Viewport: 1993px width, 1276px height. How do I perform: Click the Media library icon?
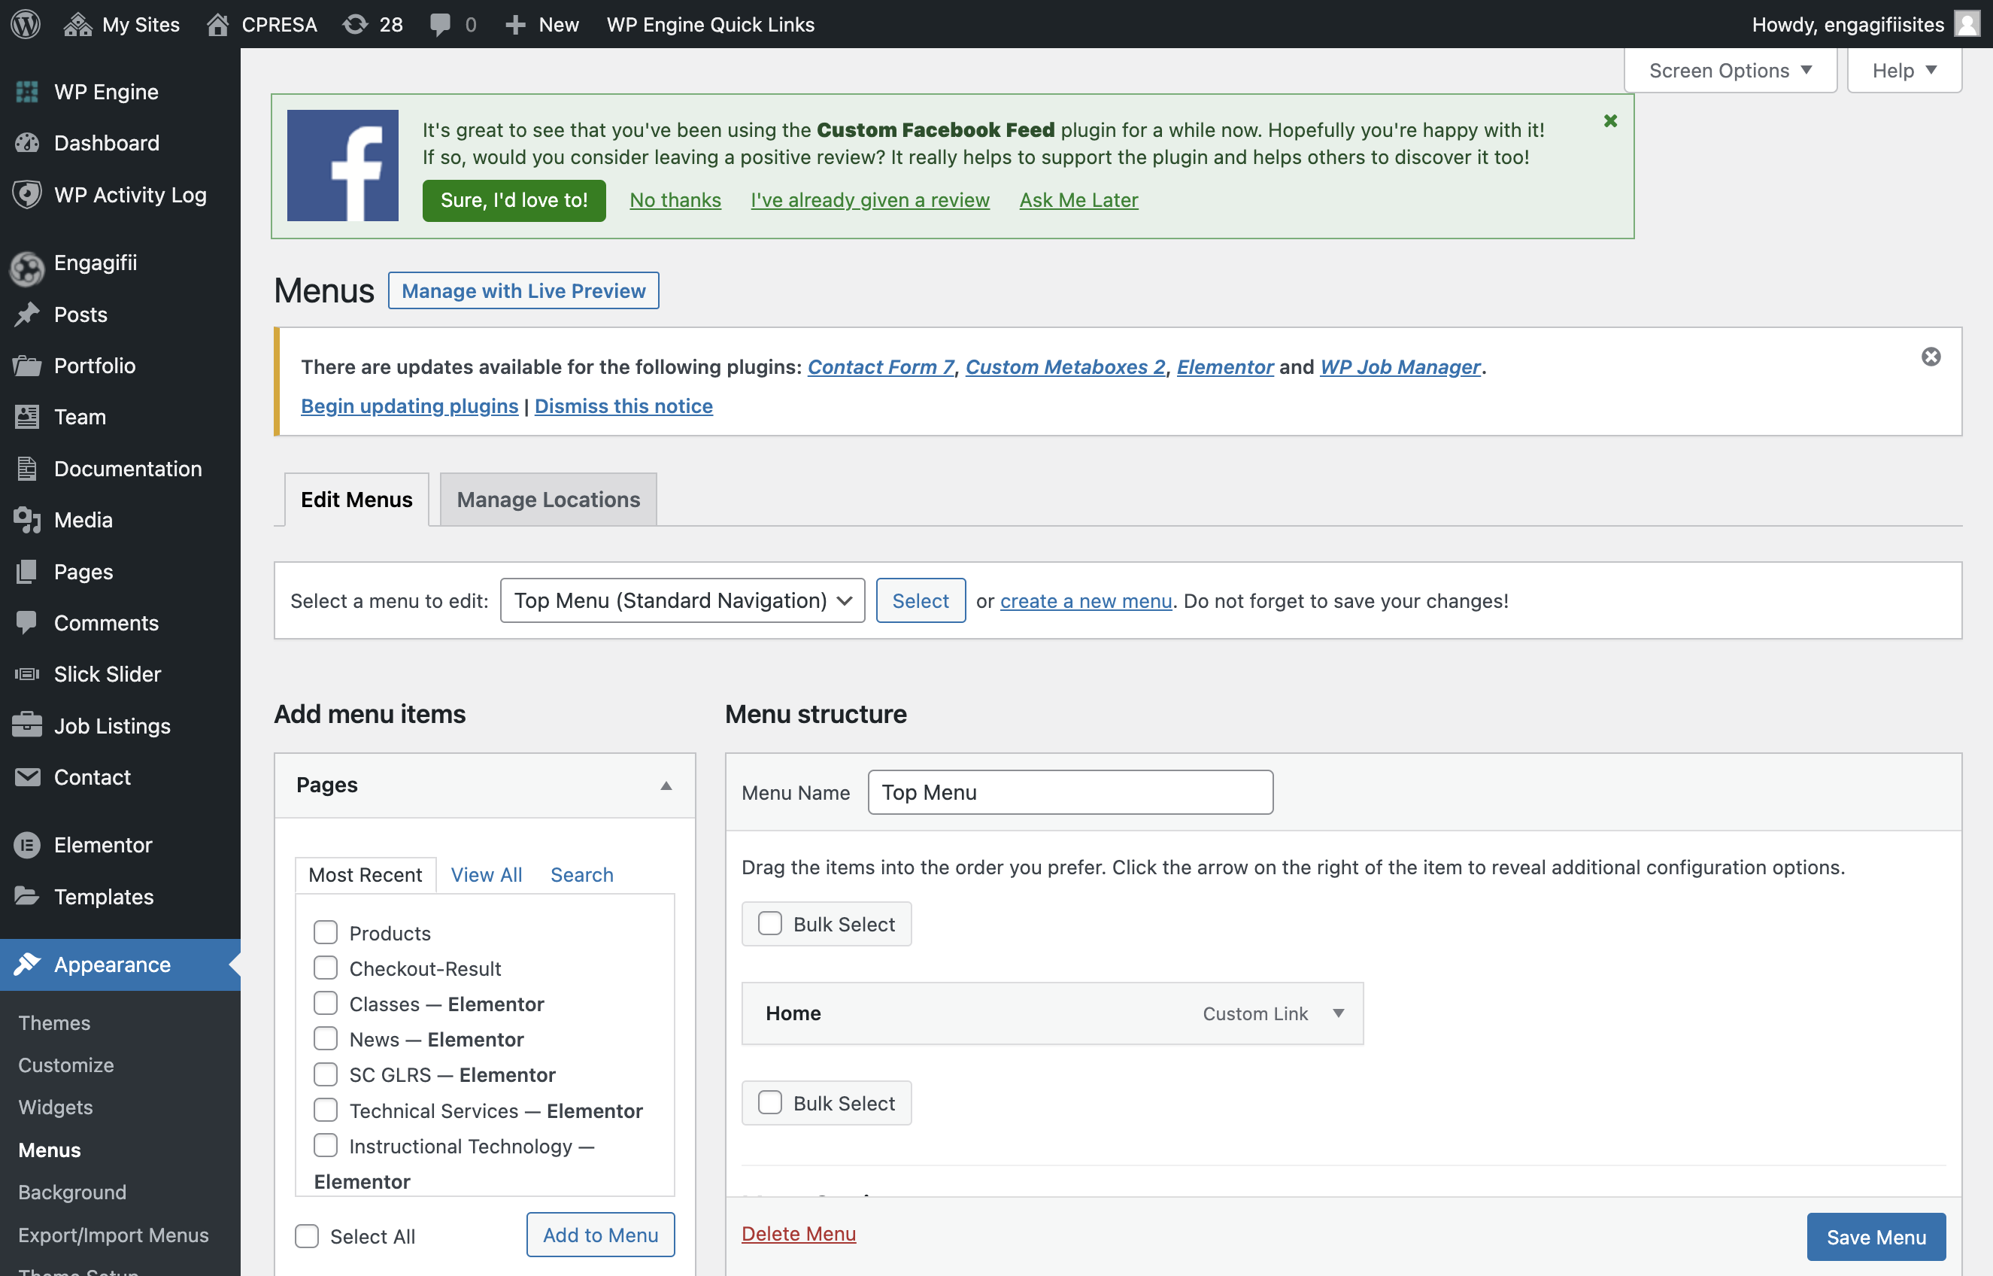pyautogui.click(x=26, y=520)
